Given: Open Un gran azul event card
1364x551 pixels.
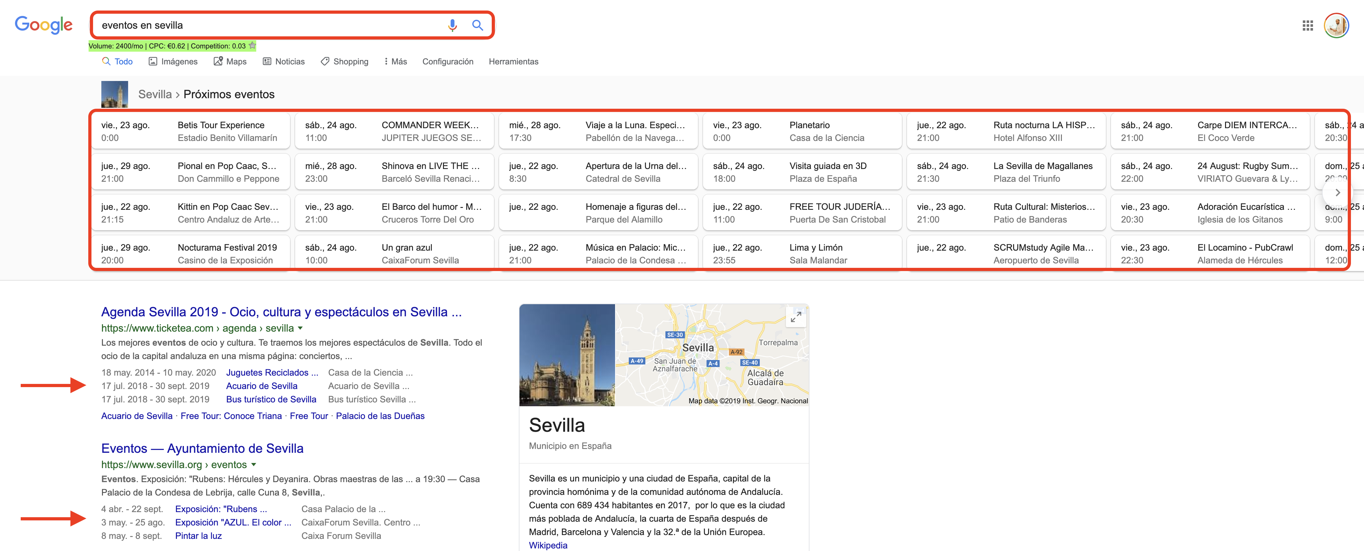Looking at the screenshot, I should coord(395,254).
